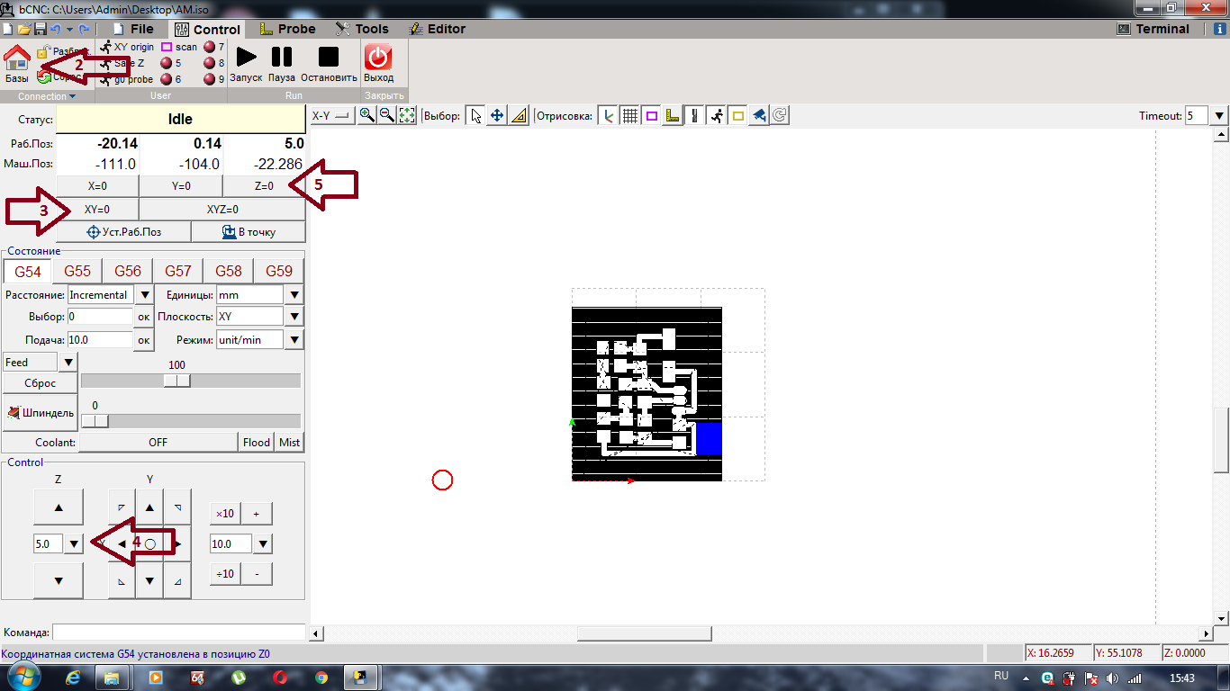Viewport: 1230px width, 691px height.
Task: Click the save disk icon
Action: (41, 29)
